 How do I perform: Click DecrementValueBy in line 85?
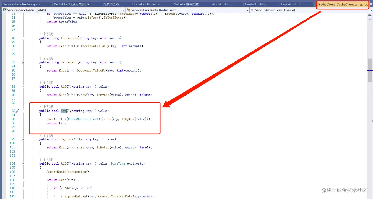click(91, 71)
